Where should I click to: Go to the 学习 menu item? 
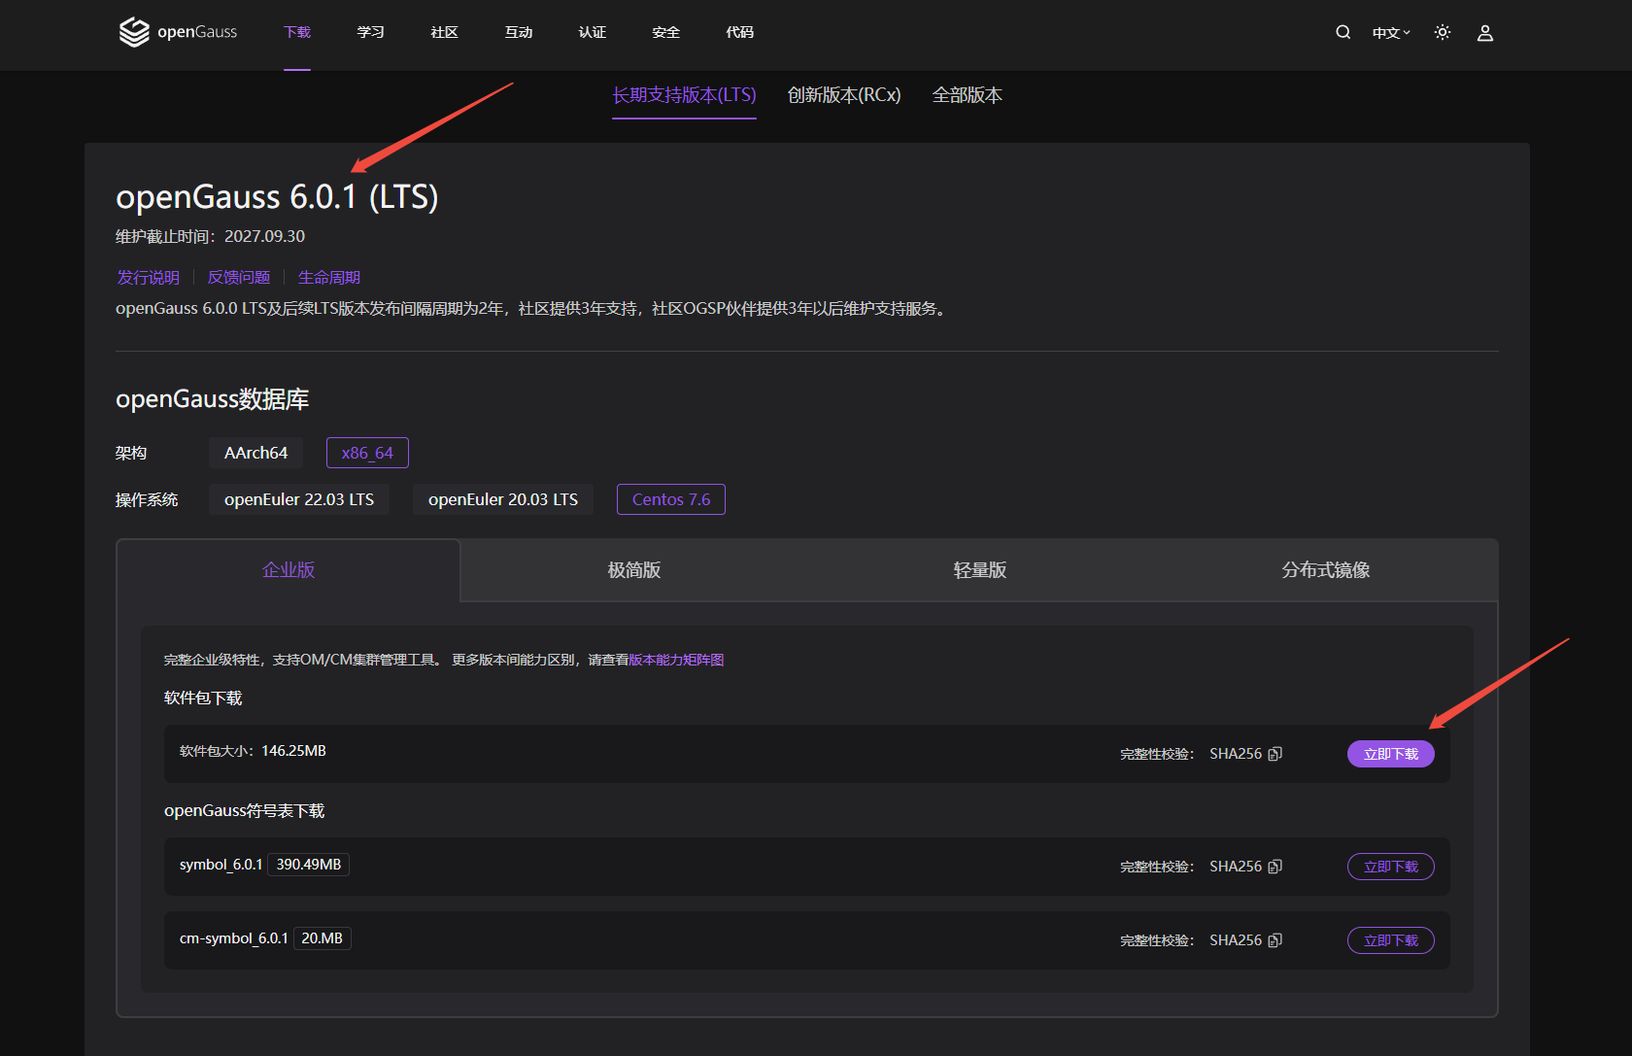point(370,32)
